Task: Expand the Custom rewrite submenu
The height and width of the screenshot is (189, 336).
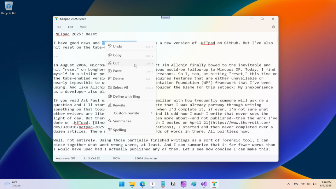Action: tap(126, 113)
